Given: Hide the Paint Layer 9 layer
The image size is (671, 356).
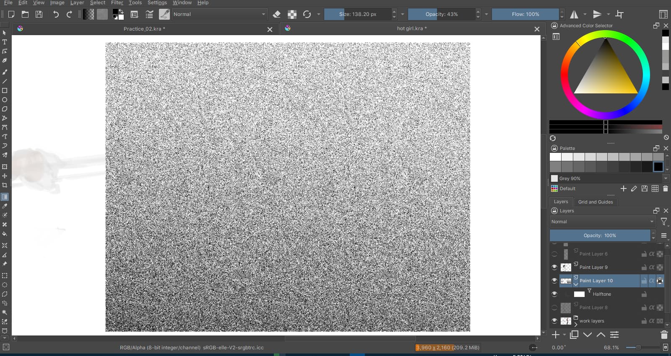Looking at the screenshot, I should pos(554,267).
